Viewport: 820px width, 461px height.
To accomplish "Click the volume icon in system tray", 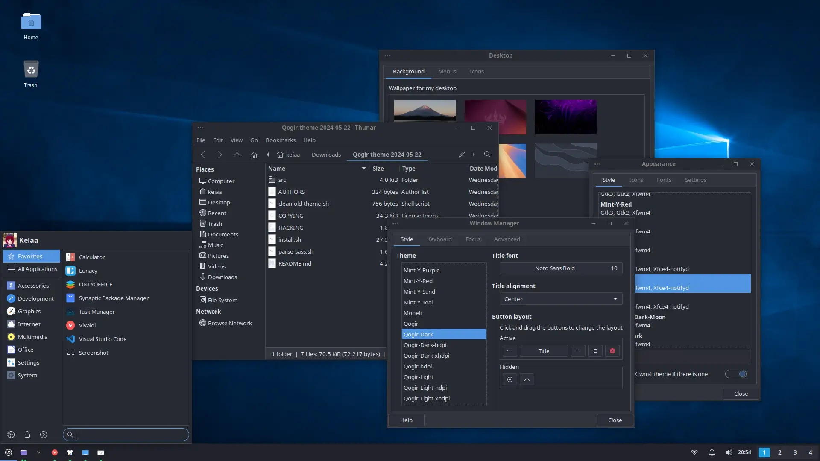I will click(x=729, y=452).
